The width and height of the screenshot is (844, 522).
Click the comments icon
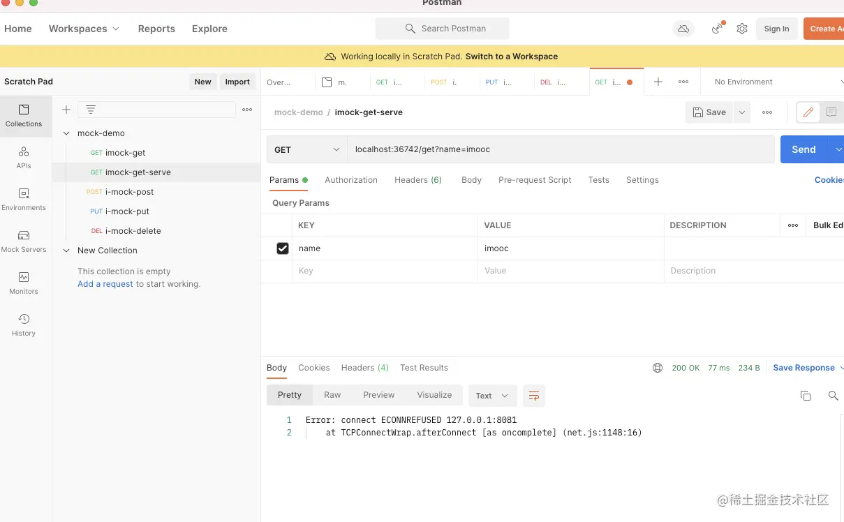(831, 112)
